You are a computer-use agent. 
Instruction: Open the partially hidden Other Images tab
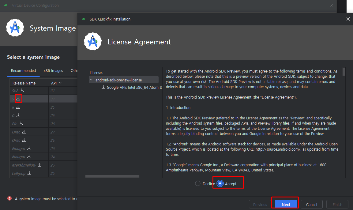(74, 70)
